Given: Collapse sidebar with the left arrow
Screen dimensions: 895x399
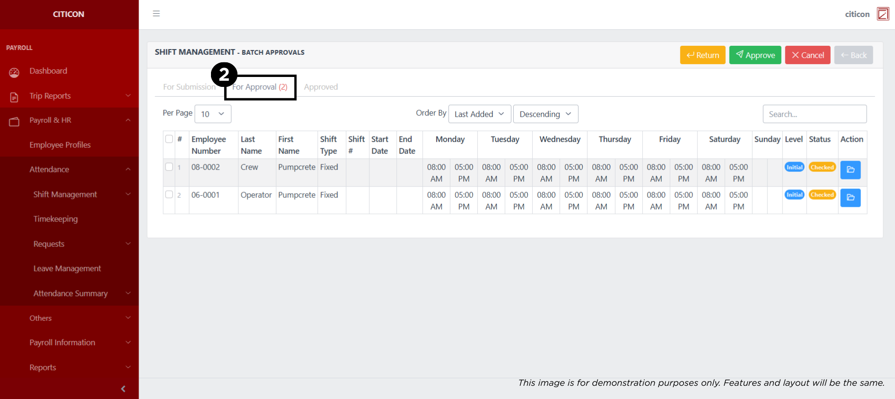Looking at the screenshot, I should (x=123, y=389).
